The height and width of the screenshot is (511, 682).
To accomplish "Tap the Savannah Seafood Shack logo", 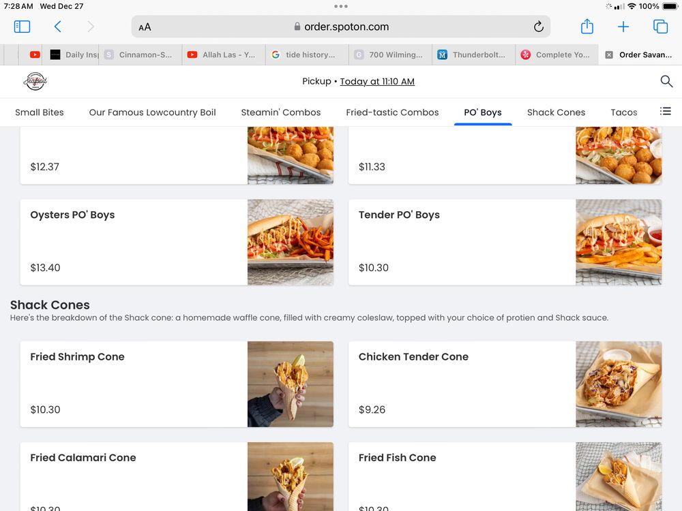I will [x=35, y=81].
